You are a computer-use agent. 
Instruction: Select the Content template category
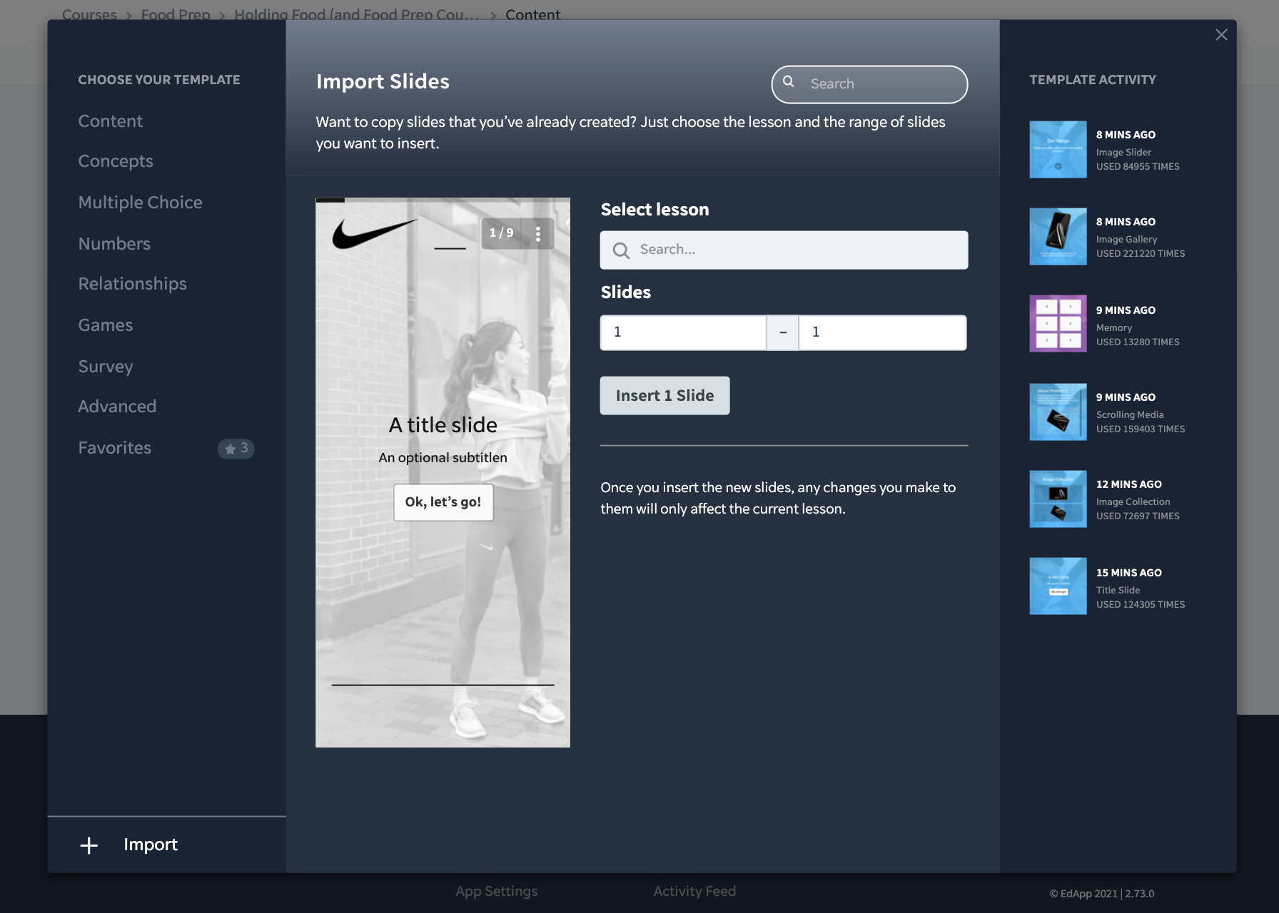coord(111,121)
